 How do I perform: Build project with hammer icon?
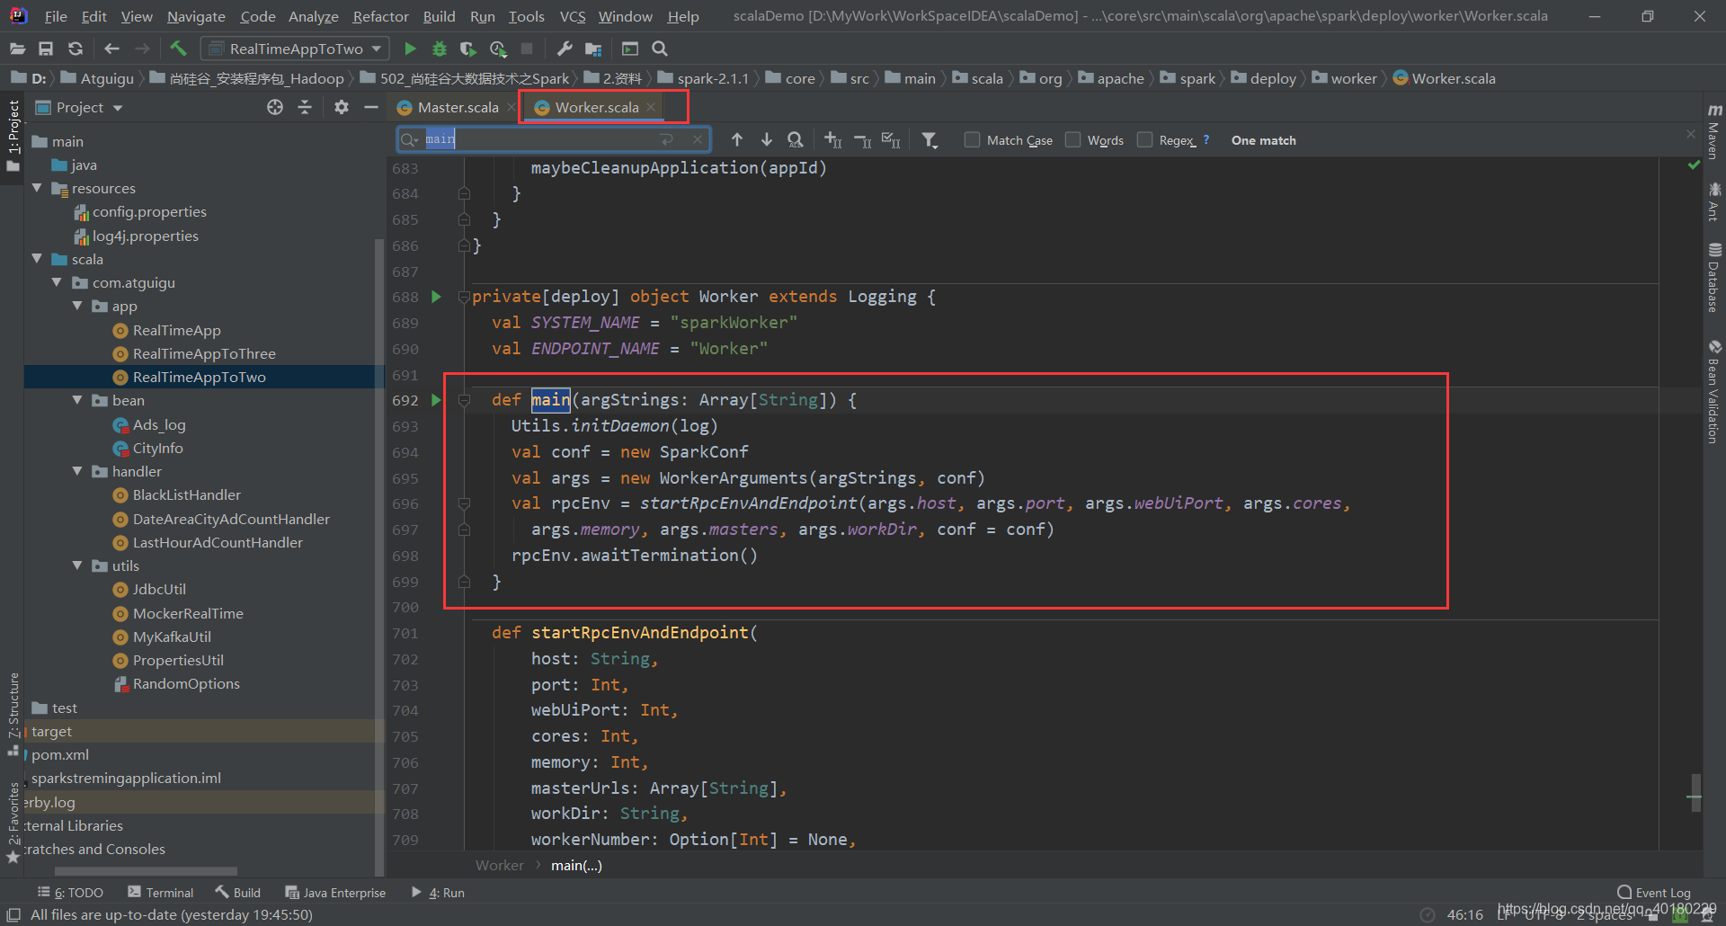pyautogui.click(x=178, y=49)
